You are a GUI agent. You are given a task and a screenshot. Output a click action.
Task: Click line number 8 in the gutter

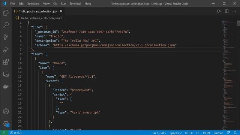(21, 54)
